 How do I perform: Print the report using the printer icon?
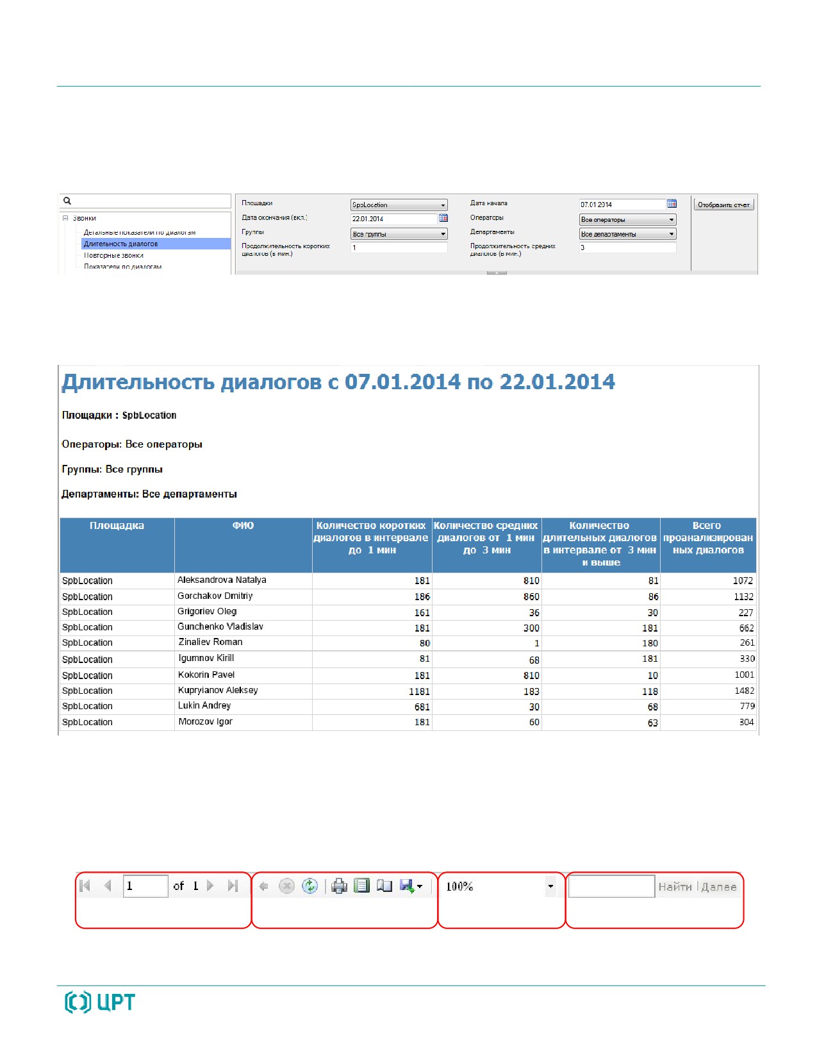339,886
